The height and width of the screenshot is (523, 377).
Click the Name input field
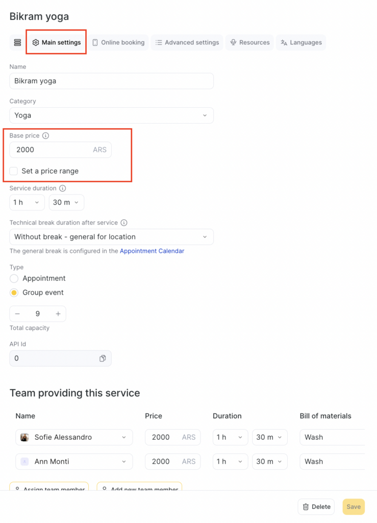tap(111, 81)
